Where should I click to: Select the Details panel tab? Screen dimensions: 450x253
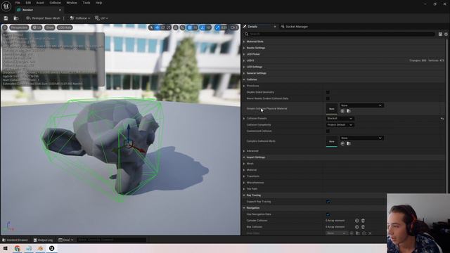click(252, 27)
